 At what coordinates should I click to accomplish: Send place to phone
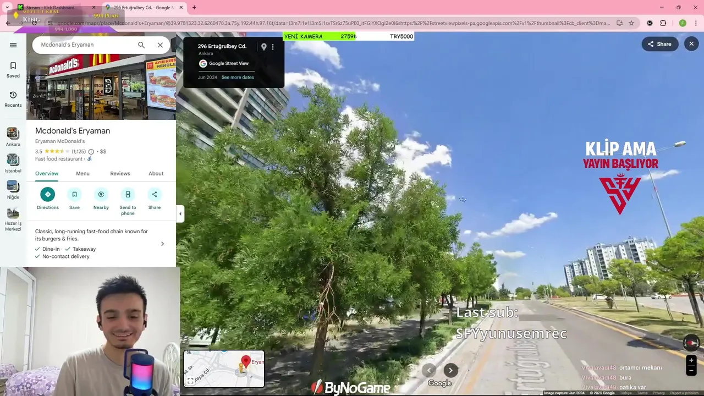[x=128, y=201]
